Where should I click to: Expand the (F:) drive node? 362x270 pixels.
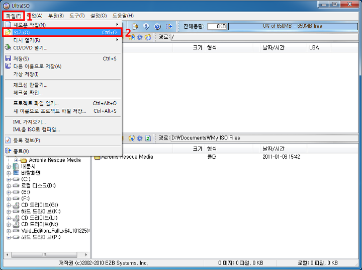(9, 199)
